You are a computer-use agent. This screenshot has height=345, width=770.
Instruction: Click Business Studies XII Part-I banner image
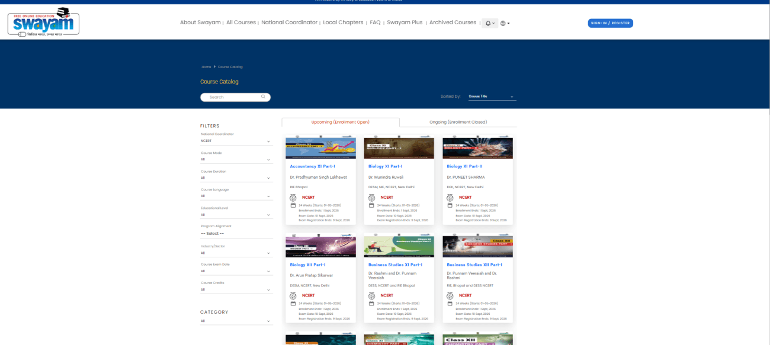478,247
